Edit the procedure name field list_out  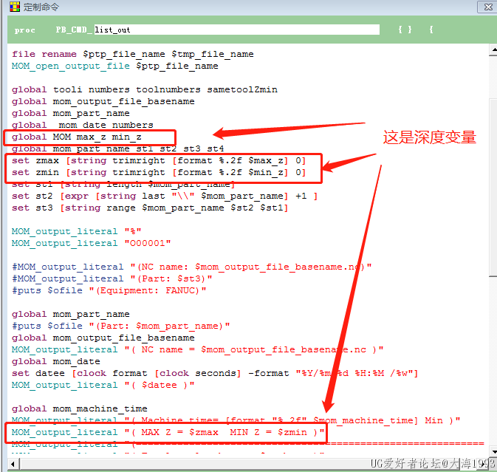coord(236,30)
